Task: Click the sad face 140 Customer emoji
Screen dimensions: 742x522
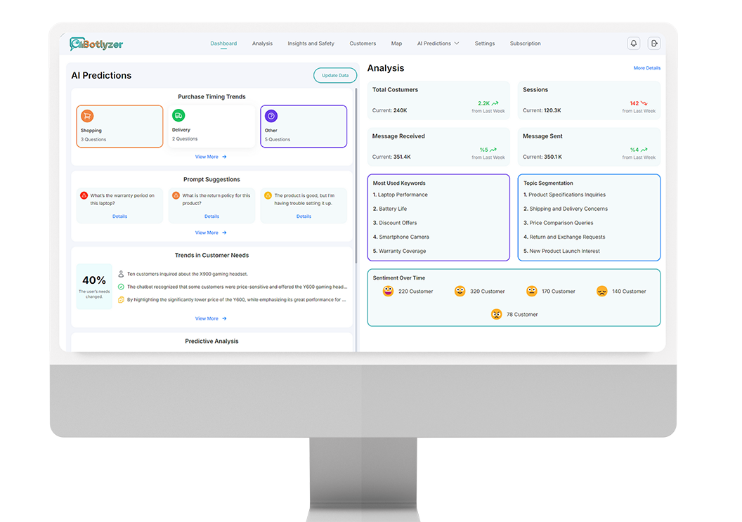Action: pyautogui.click(x=602, y=291)
